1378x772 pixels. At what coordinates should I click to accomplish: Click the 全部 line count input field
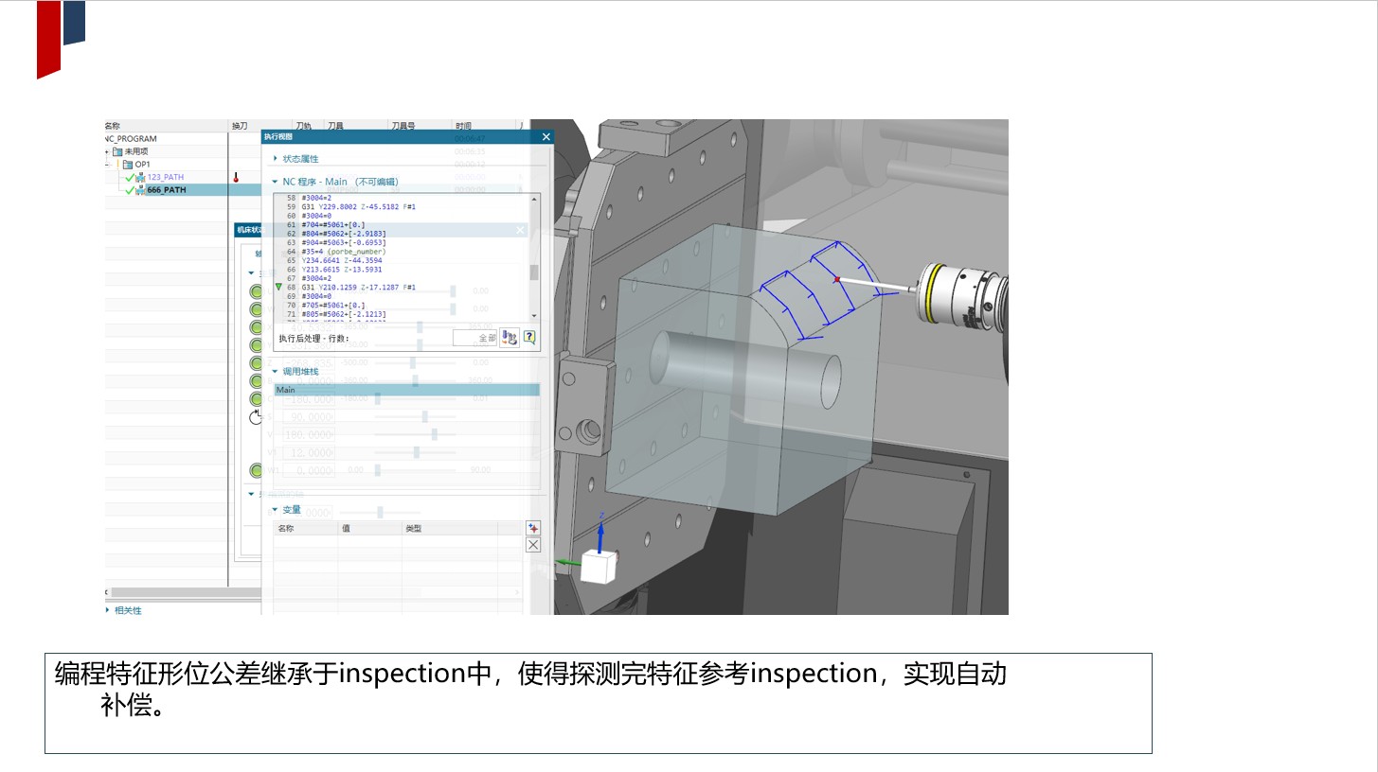[474, 338]
